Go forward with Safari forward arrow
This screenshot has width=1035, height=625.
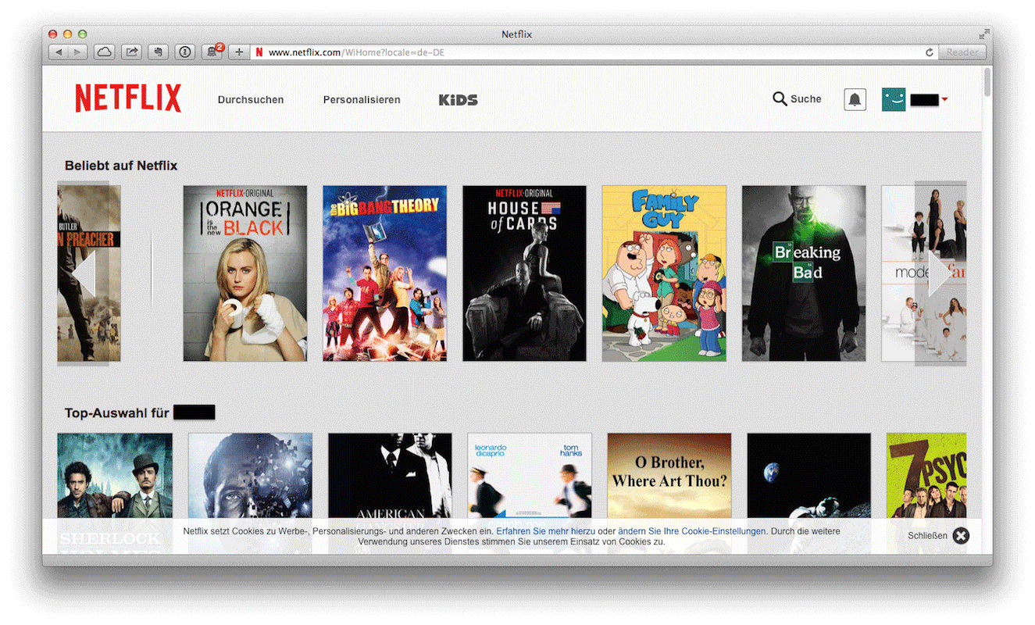coord(77,52)
